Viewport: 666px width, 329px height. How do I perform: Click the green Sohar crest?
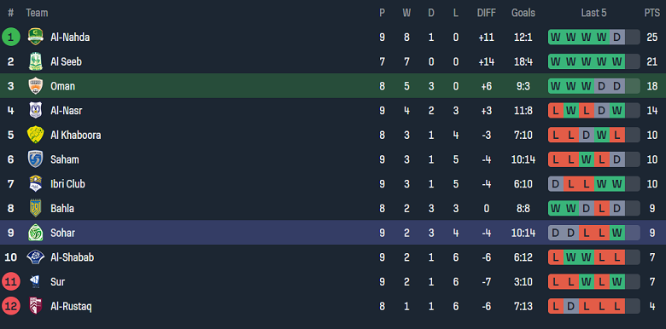[35, 233]
